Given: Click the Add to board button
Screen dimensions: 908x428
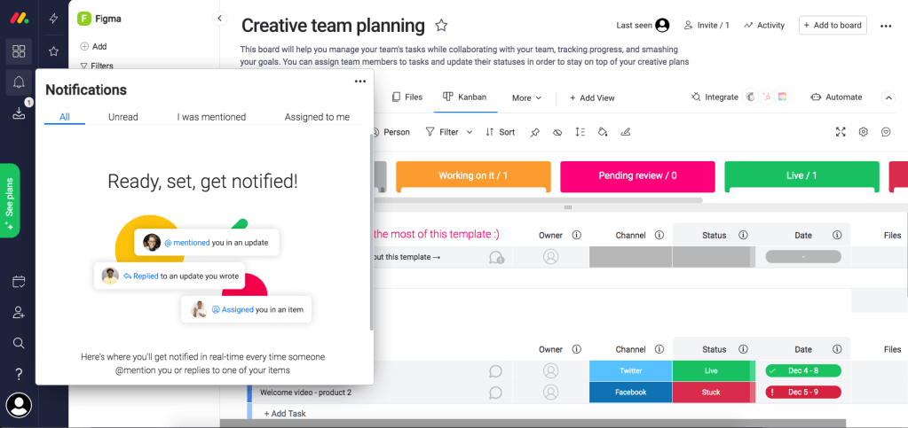Looking at the screenshot, I should pos(833,26).
